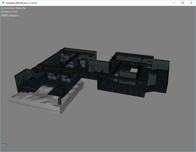196x152 pixels.
Task: Click the blue axis line of the gizmo
Action: [5, 144]
